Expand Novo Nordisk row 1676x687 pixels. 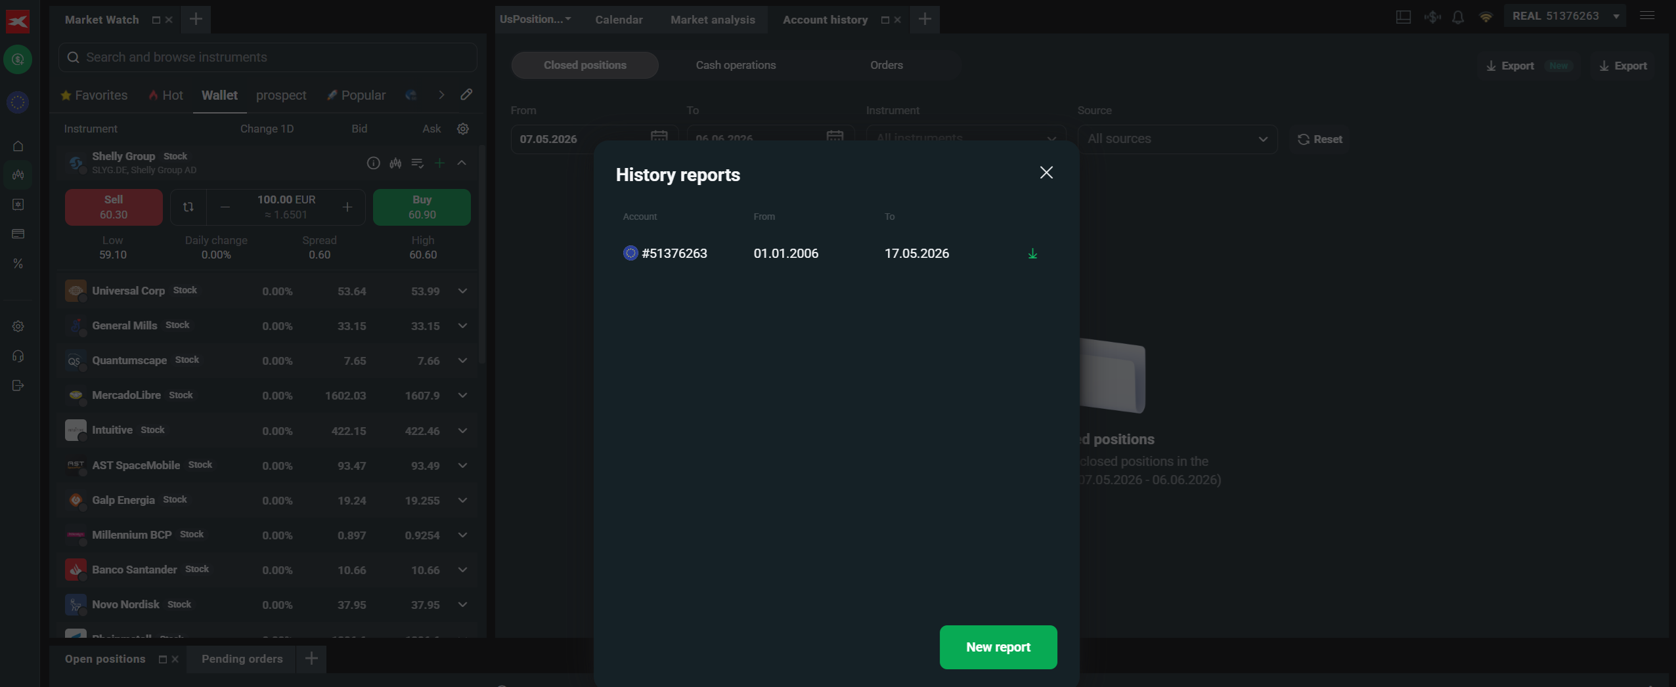462,604
